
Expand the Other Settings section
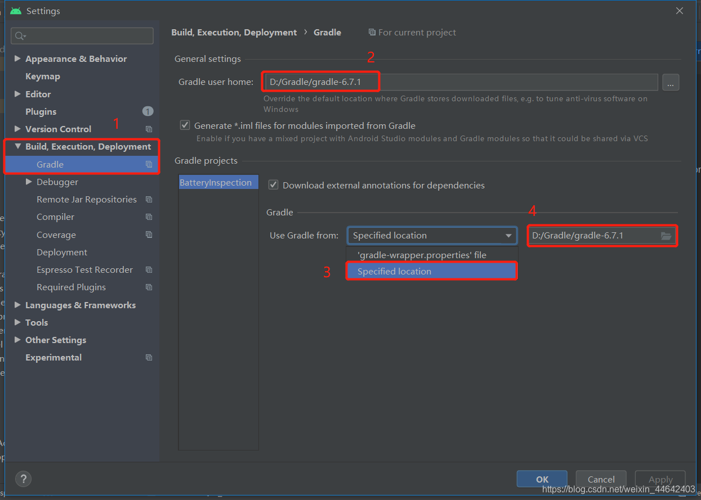click(x=17, y=340)
